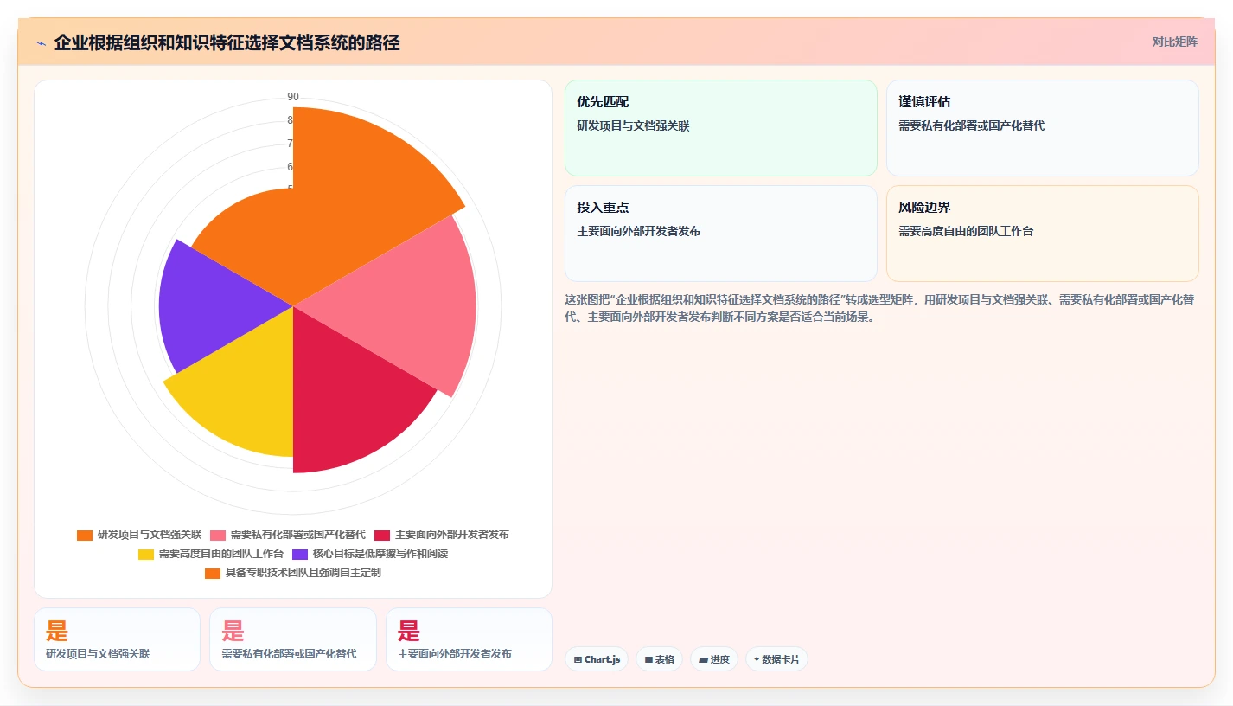Click the Chart.js tag
Image resolution: width=1233 pixels, height=706 pixels.
[x=597, y=659]
